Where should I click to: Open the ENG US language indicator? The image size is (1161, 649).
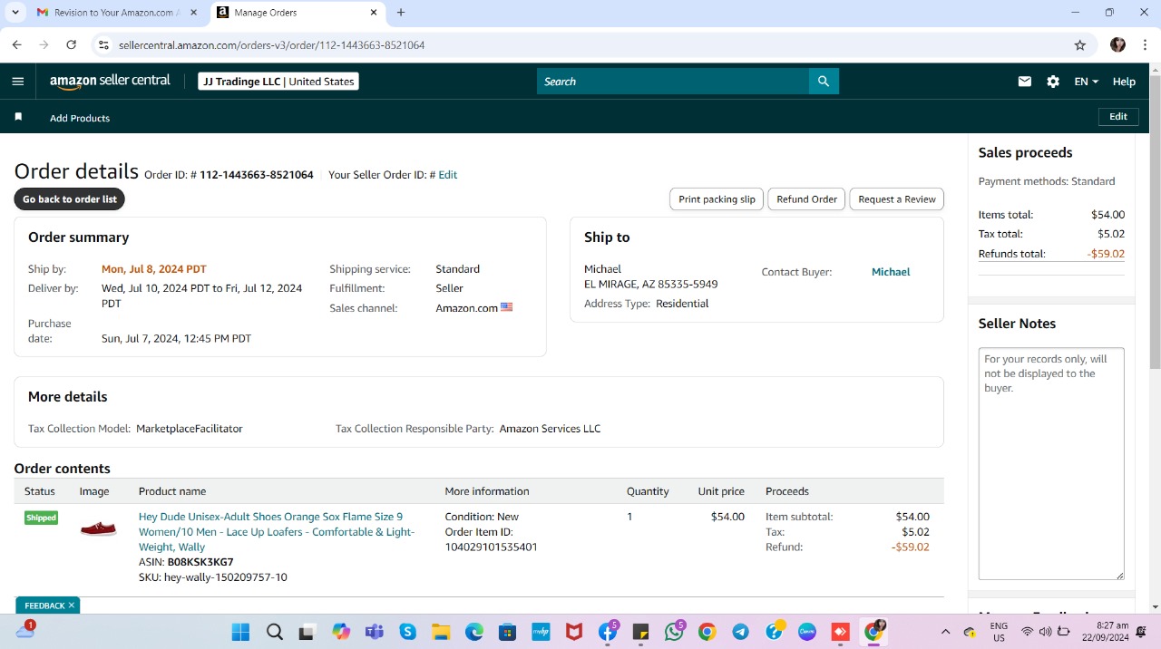pos(999,632)
